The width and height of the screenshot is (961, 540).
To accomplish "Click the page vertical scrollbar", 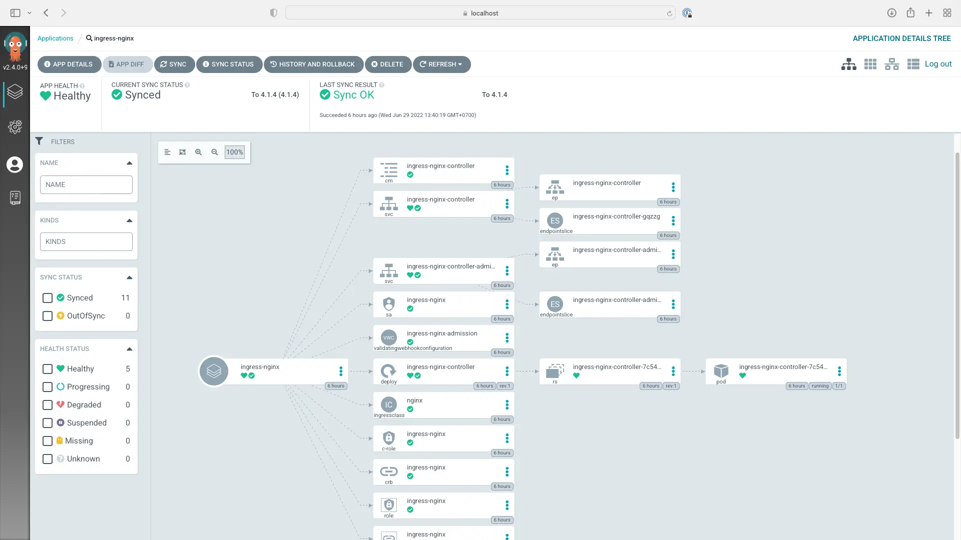I will pyautogui.click(x=957, y=295).
